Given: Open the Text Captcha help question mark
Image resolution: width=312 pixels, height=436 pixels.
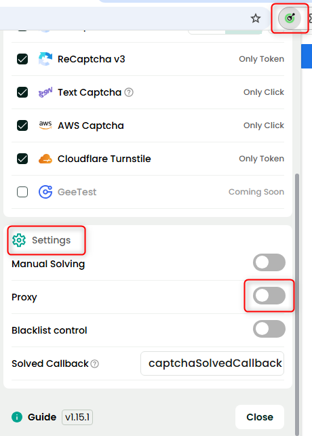Looking at the screenshot, I should [x=129, y=92].
